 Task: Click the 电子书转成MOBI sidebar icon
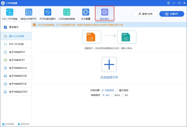pos(5,76)
